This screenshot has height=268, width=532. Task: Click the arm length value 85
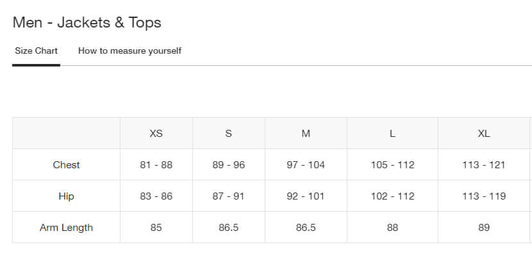point(156,228)
